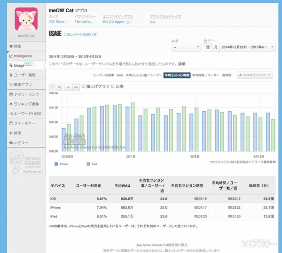This screenshot has width=282, height=253.
Task: Click the 詳細 link after the data note
Action: click(x=181, y=64)
